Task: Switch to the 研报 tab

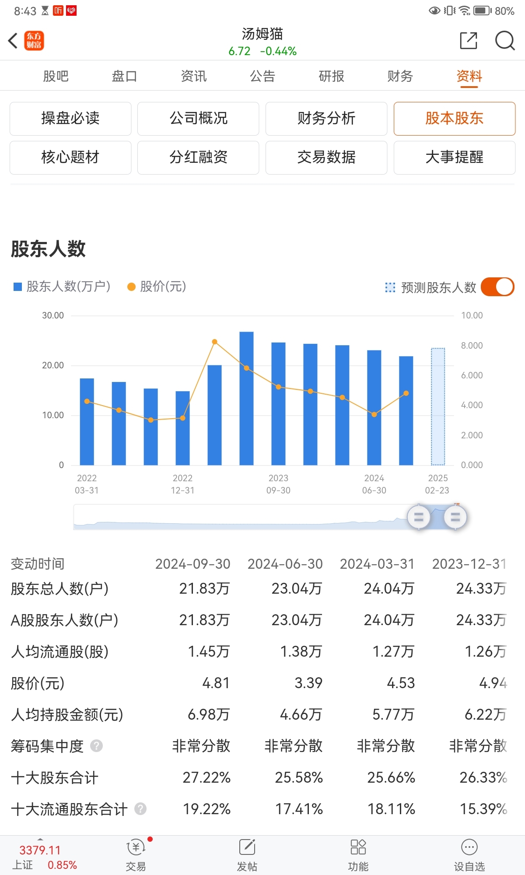Action: [x=331, y=76]
